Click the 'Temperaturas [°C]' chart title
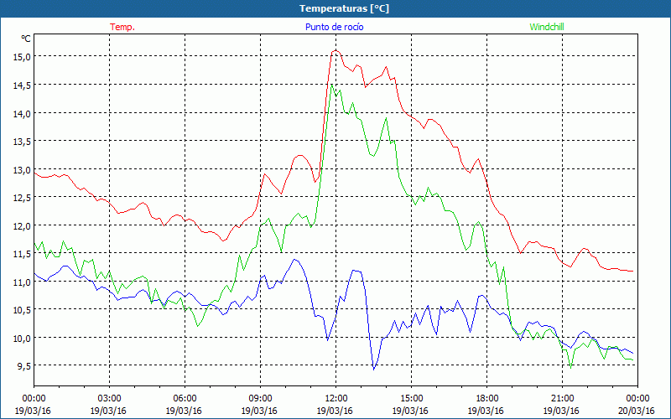Image resolution: width=671 pixels, height=419 pixels. click(344, 8)
